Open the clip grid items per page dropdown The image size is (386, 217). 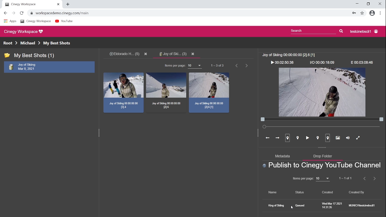click(195, 66)
